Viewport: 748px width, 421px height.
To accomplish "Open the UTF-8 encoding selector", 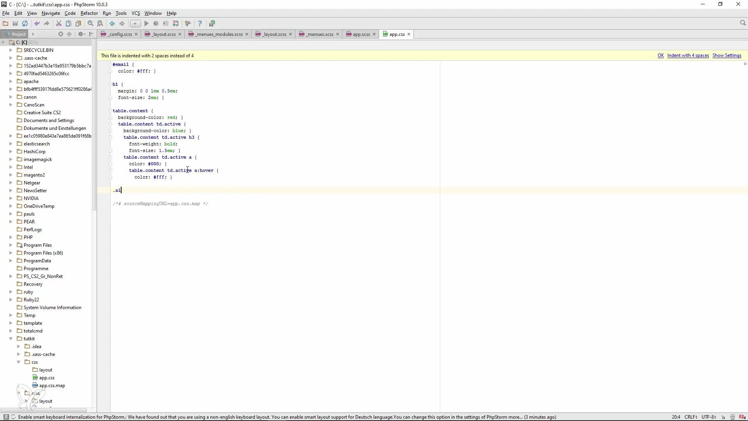I will [709, 417].
